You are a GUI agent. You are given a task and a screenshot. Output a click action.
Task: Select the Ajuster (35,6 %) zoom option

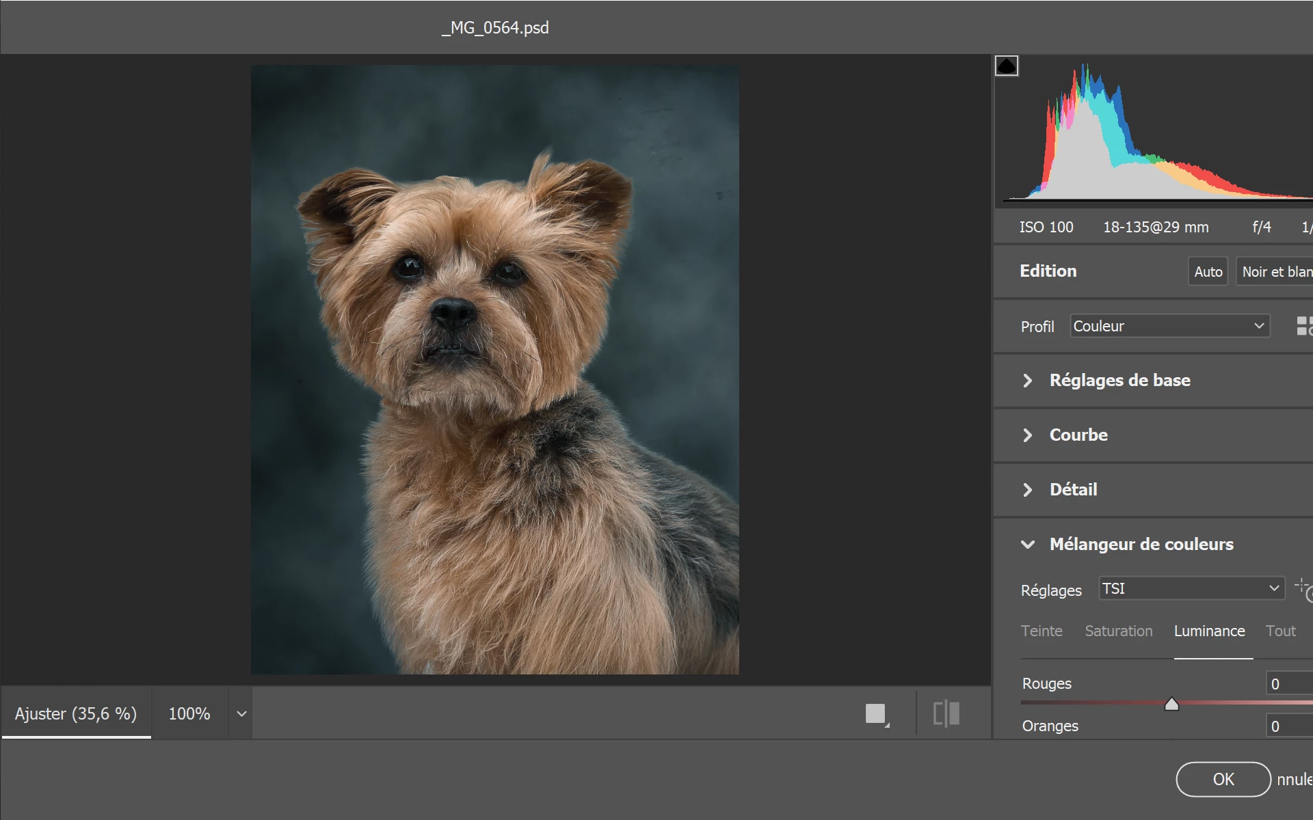tap(76, 713)
